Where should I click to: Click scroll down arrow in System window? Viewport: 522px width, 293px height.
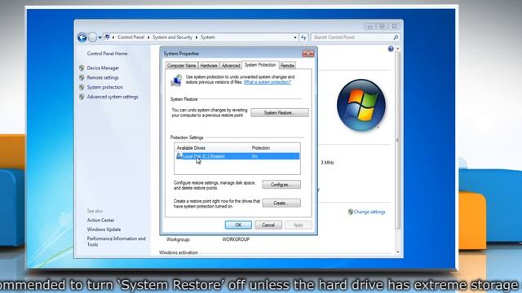(x=397, y=252)
